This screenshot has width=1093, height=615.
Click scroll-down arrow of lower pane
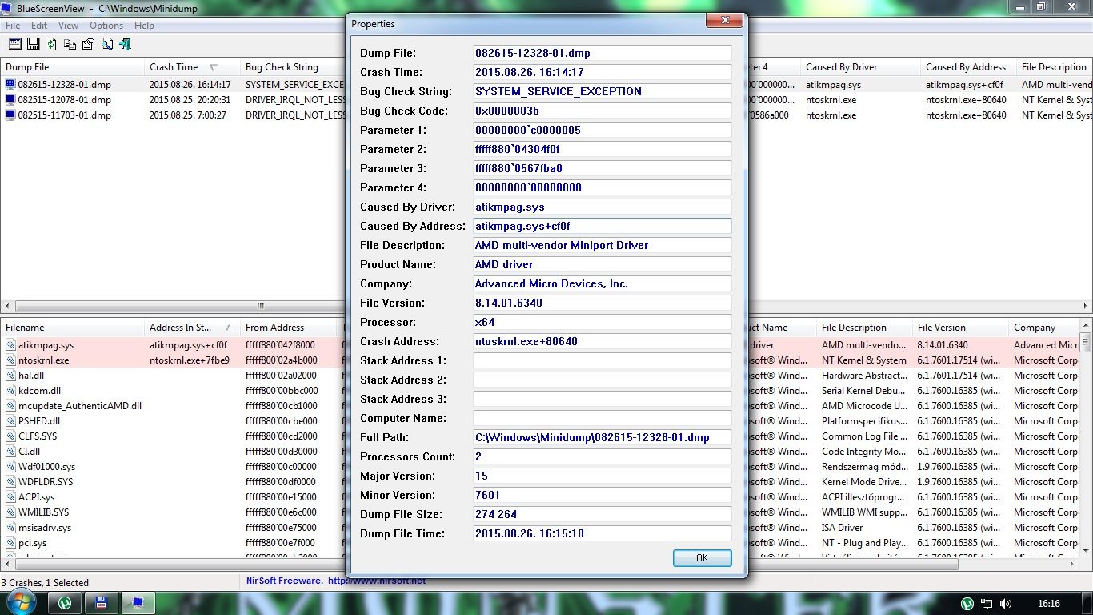click(x=1086, y=550)
